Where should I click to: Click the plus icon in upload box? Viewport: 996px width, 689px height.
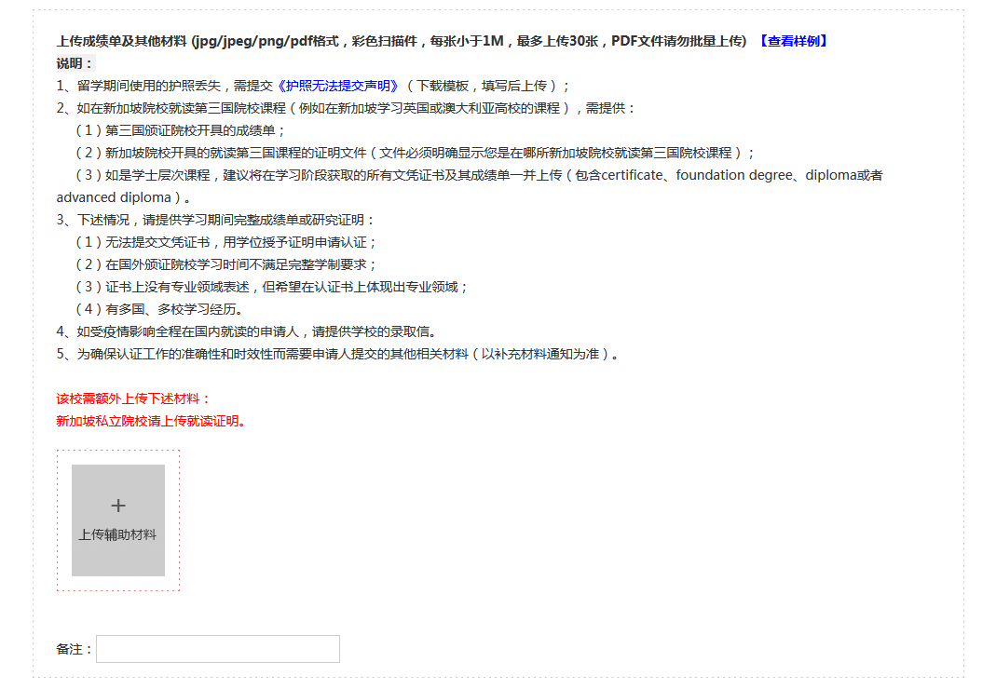tap(118, 506)
